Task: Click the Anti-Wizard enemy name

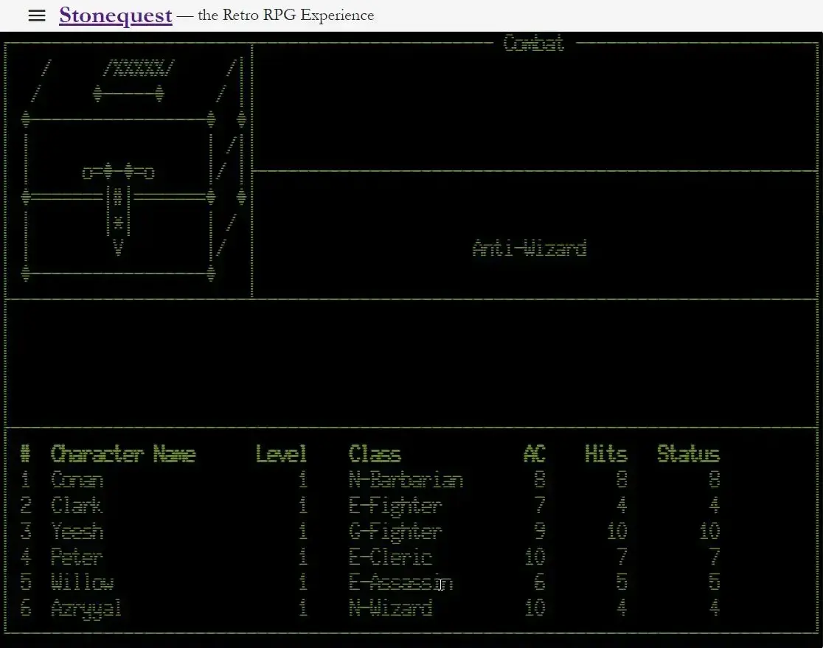Action: pos(529,248)
